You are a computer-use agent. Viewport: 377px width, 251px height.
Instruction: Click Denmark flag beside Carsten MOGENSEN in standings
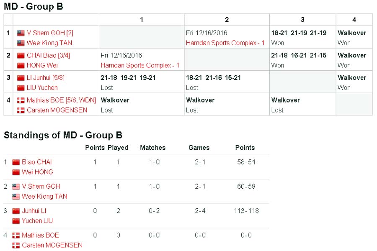pyautogui.click(x=16, y=246)
